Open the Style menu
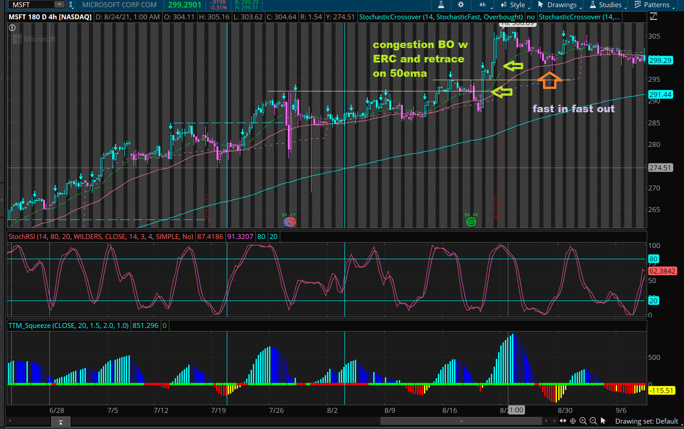The width and height of the screenshot is (684, 429). pyautogui.click(x=515, y=4)
